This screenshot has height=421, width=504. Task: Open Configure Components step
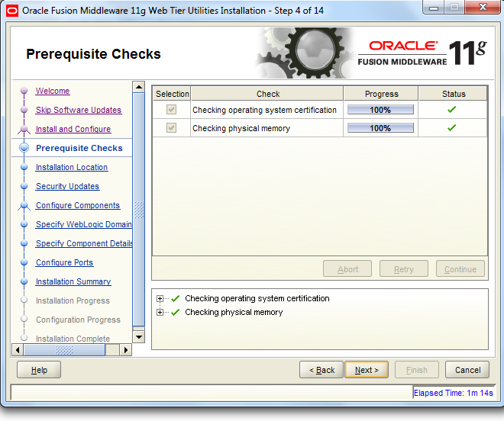pyautogui.click(x=78, y=205)
